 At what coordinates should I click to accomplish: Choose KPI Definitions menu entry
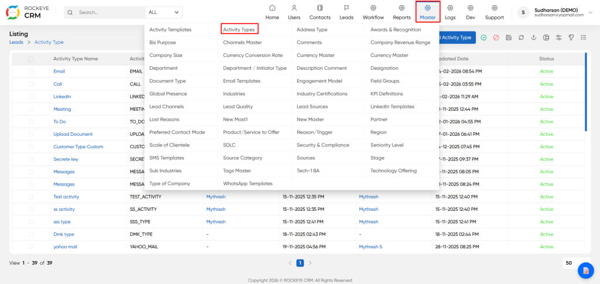(387, 94)
